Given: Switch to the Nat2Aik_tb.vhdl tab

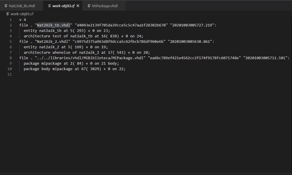Looking at the screenshot, I should click(22, 6).
